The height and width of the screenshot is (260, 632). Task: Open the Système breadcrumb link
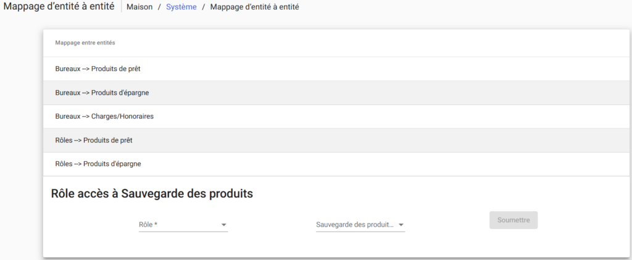(x=181, y=7)
